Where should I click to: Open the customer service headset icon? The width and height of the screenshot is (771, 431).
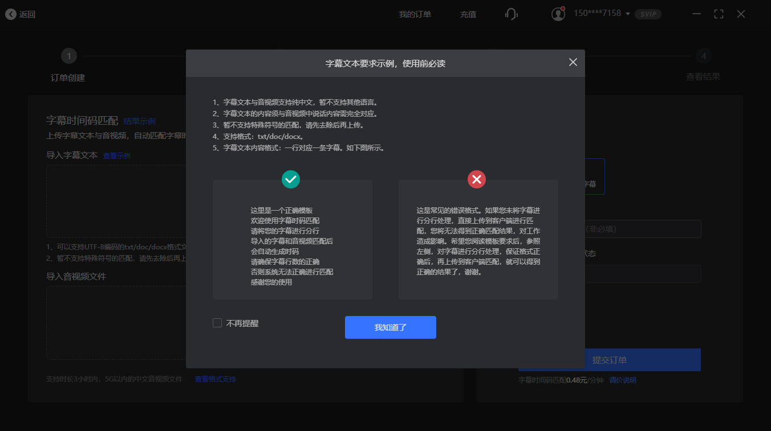click(x=511, y=14)
